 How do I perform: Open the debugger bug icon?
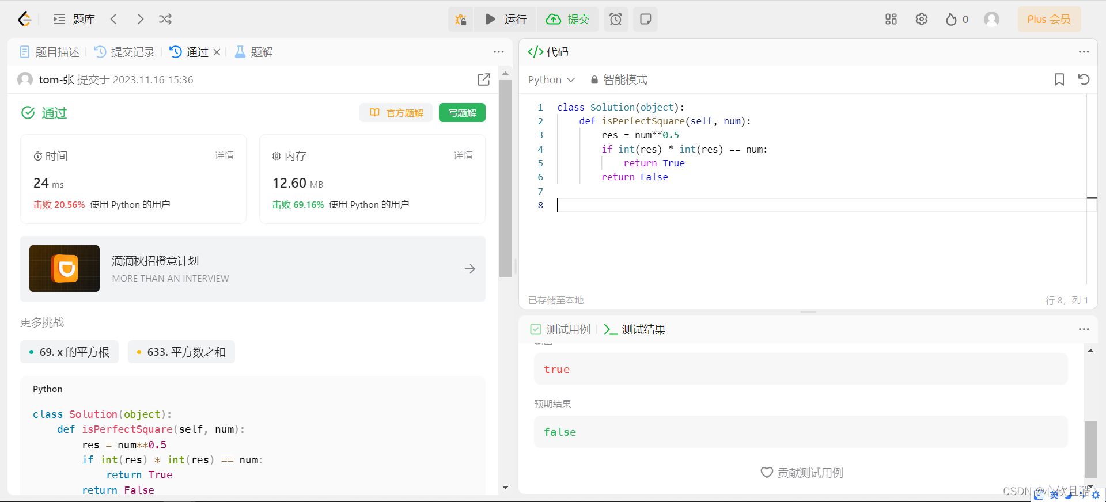click(460, 20)
